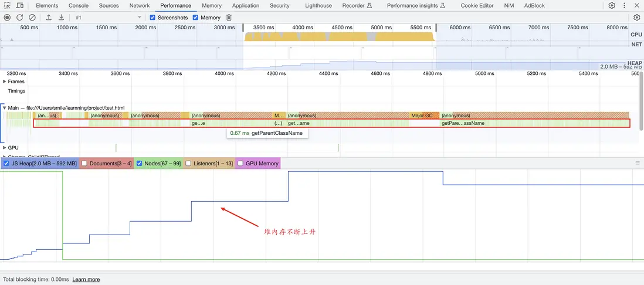Open the Application tab
This screenshot has width=644, height=285.
tap(246, 6)
